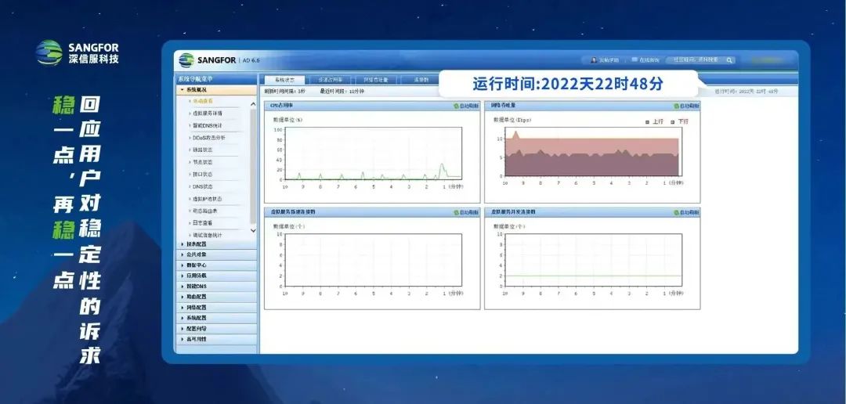Viewport: 846px width, 404px height.
Task: Open the second tab next to 系统状态
Action: coord(331,80)
